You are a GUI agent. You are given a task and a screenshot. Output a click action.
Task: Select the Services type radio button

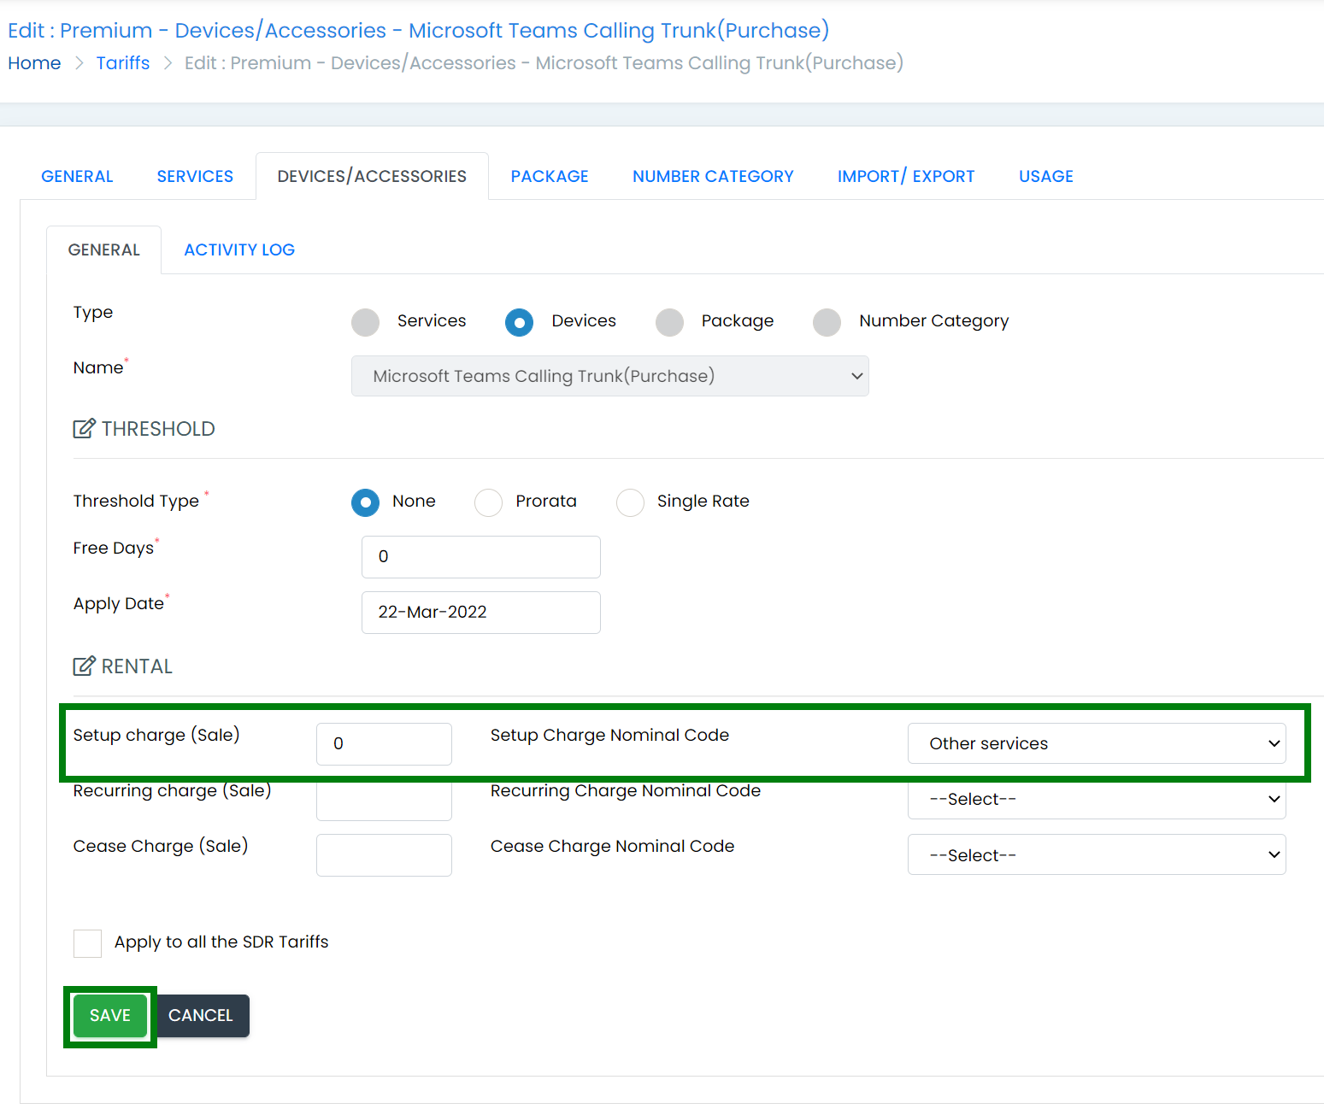coord(365,322)
